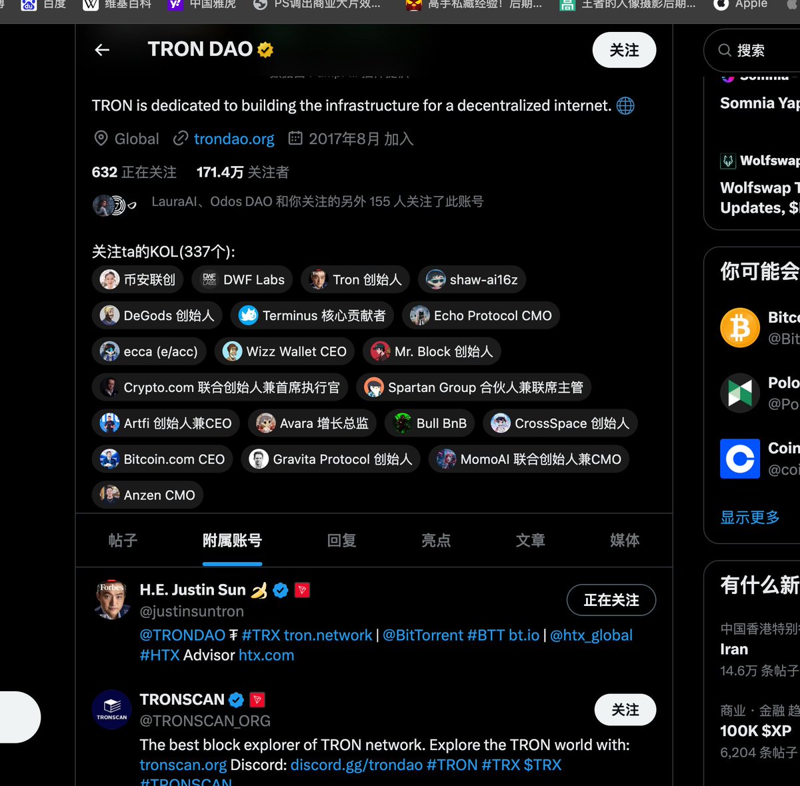Viewport: 800px width, 786px height.
Task: Click the Bitcoin logo in suggestions
Action: click(740, 327)
